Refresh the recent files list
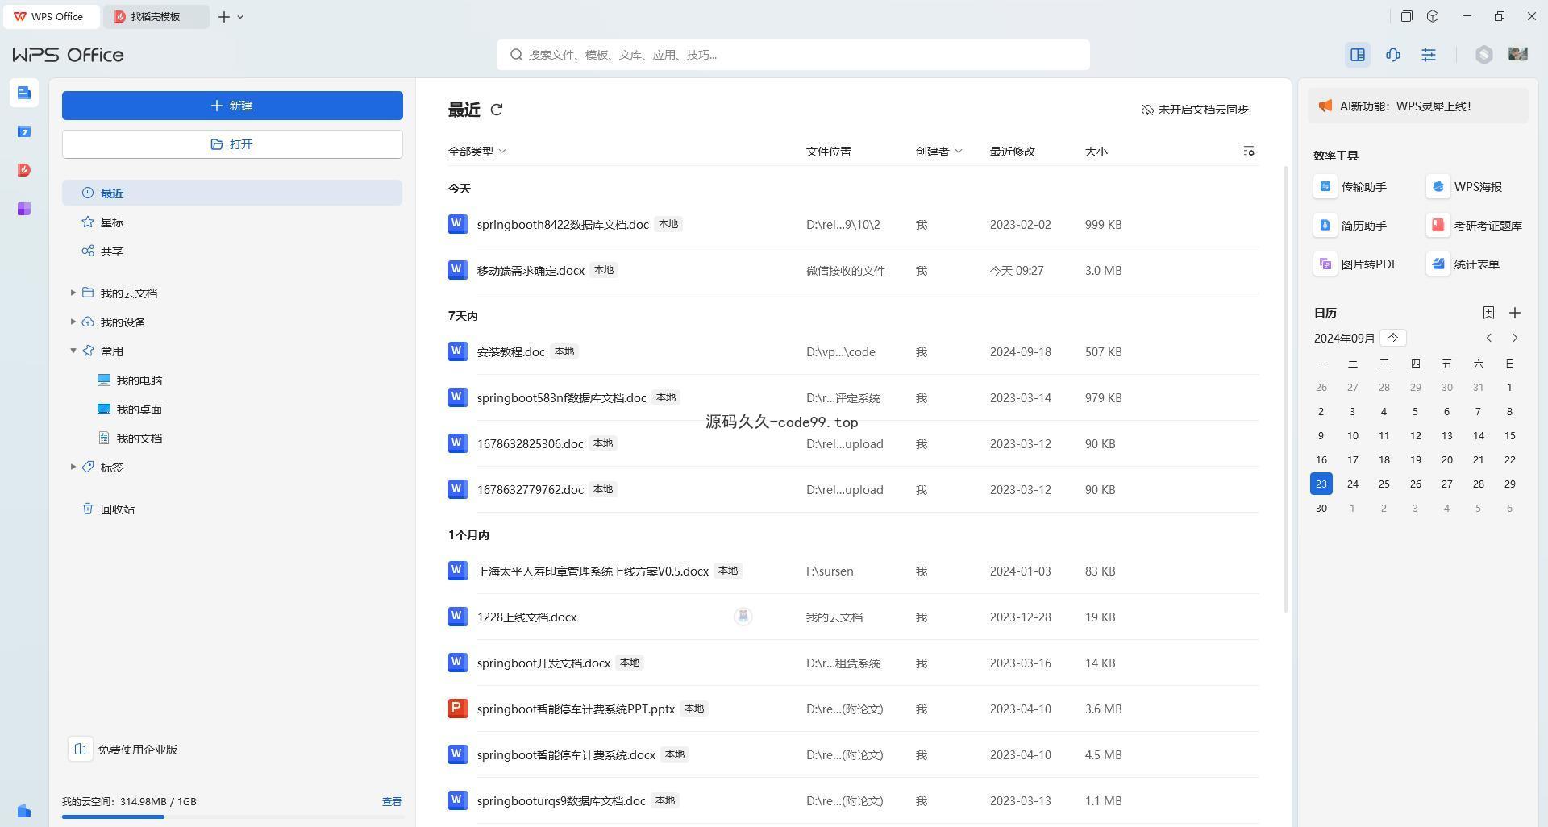The width and height of the screenshot is (1548, 827). tap(497, 110)
